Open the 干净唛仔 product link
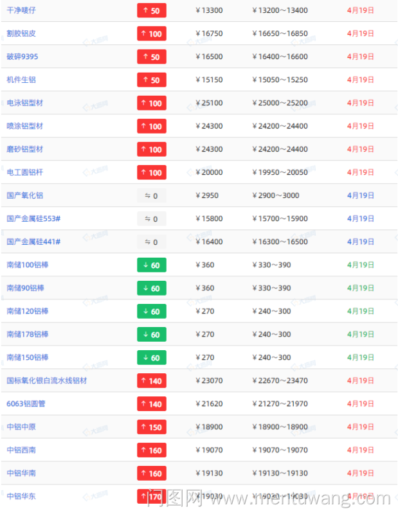This screenshot has height=514, width=398. pyautogui.click(x=21, y=10)
